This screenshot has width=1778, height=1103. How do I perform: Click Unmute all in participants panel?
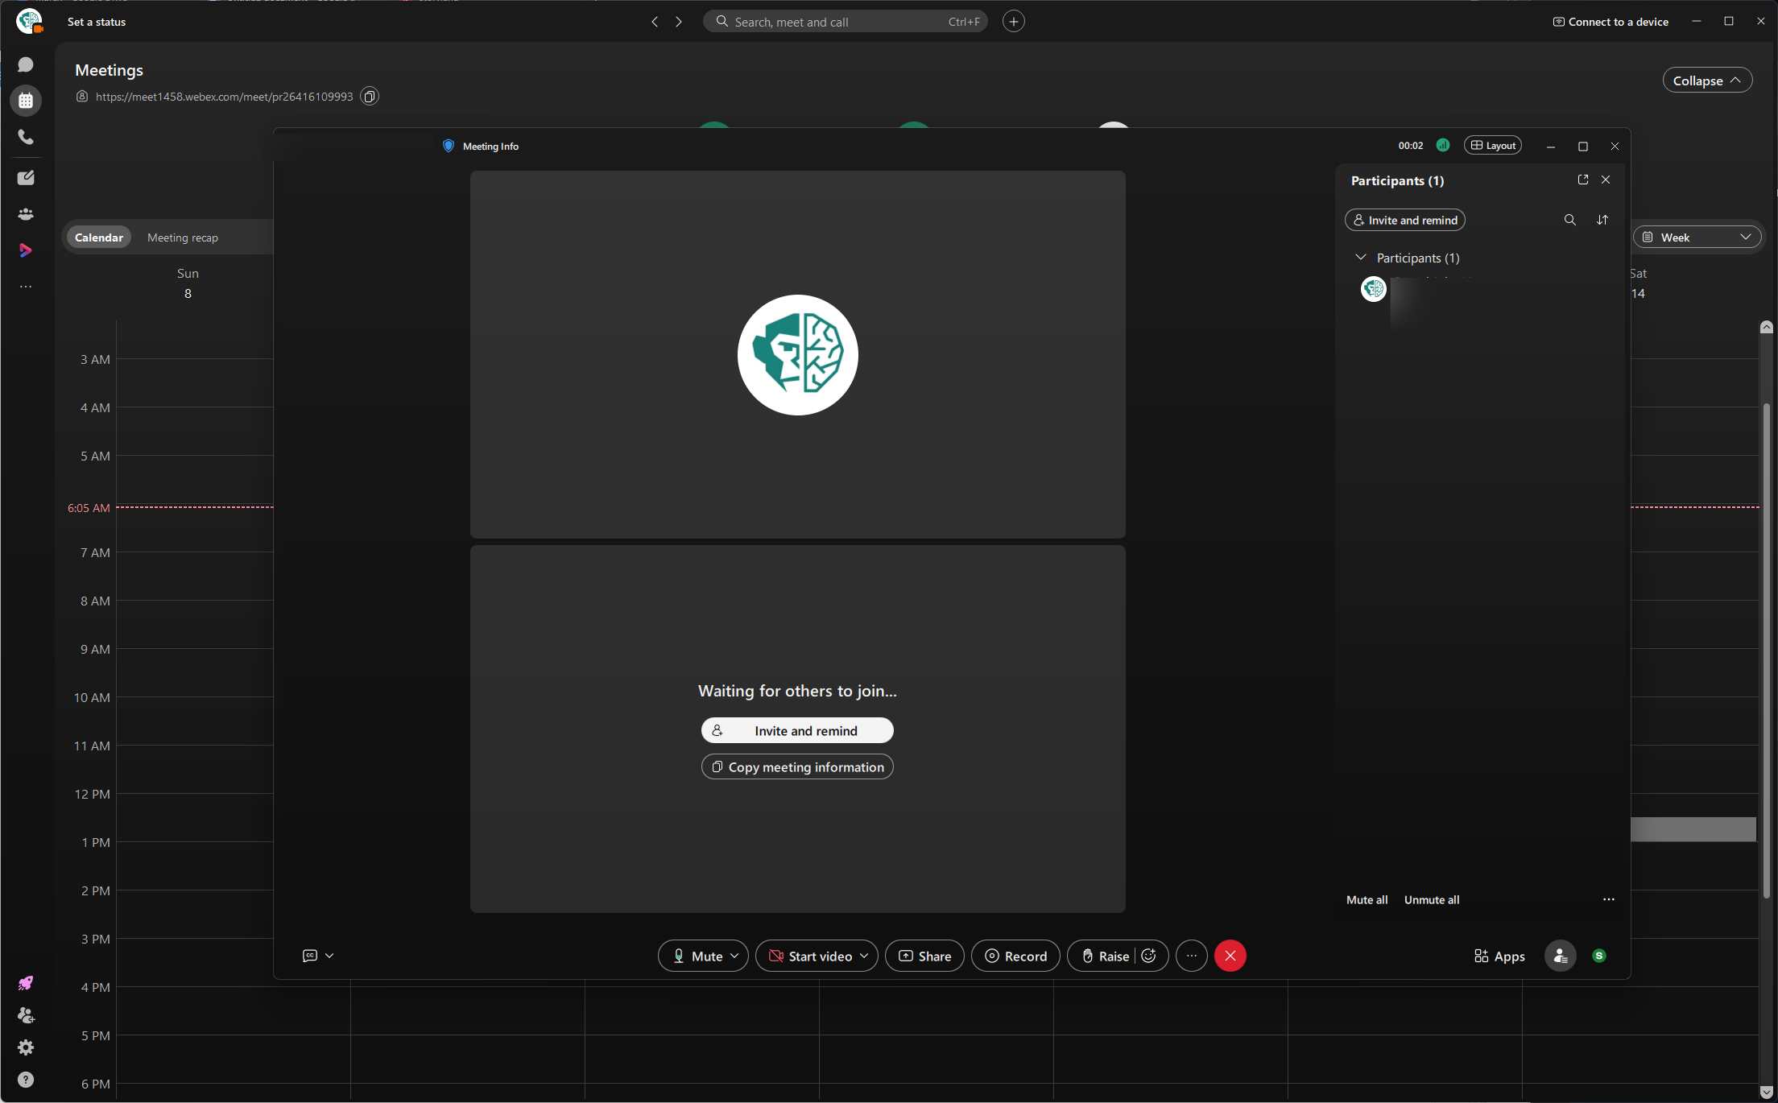tap(1432, 900)
